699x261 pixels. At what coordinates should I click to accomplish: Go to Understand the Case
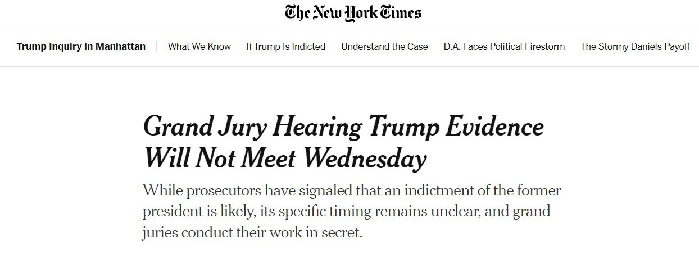pyautogui.click(x=384, y=46)
